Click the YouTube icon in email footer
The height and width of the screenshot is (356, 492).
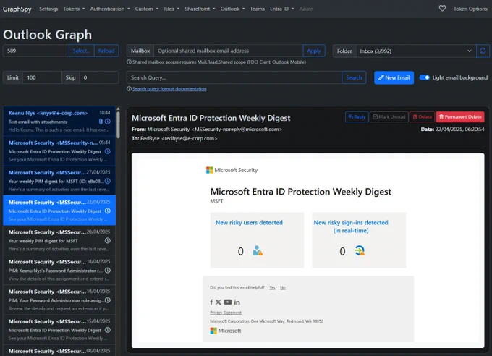tap(228, 302)
